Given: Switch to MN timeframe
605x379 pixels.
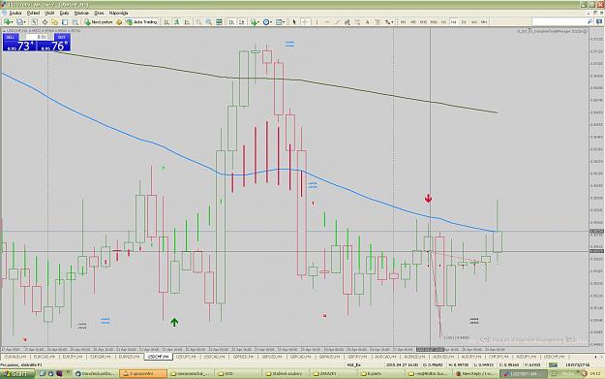Looking at the screenshot, I should 484,22.
